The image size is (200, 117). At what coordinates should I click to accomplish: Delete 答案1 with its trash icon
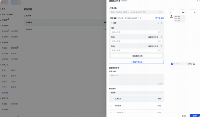(x=161, y=37)
